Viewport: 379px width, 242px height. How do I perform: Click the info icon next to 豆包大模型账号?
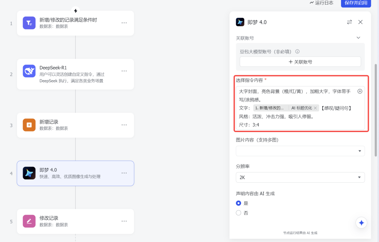297,51
